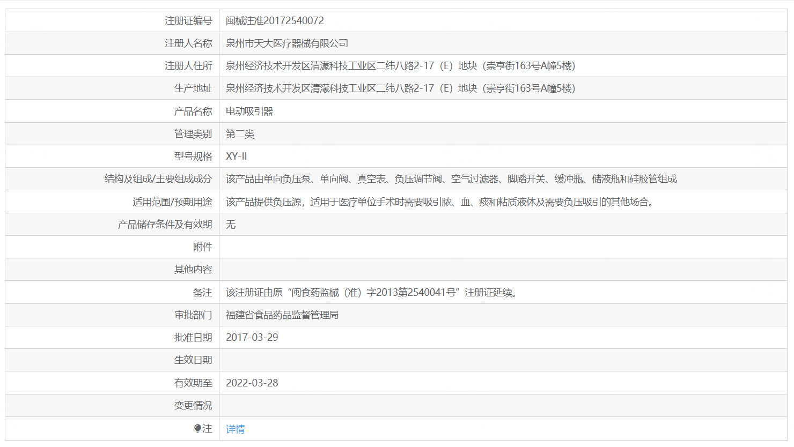The height and width of the screenshot is (447, 794).
Task: Click the remark text mentioning 2013第2540041号
Action: tap(372, 293)
